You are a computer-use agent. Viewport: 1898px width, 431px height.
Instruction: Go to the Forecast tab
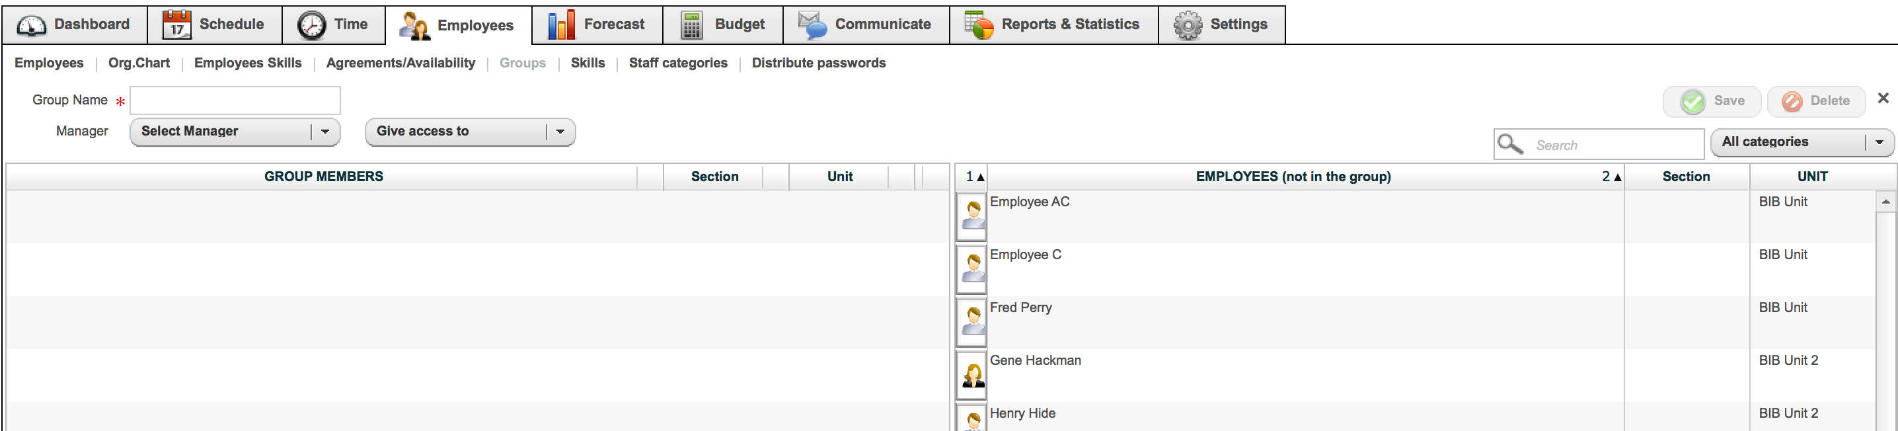click(597, 25)
